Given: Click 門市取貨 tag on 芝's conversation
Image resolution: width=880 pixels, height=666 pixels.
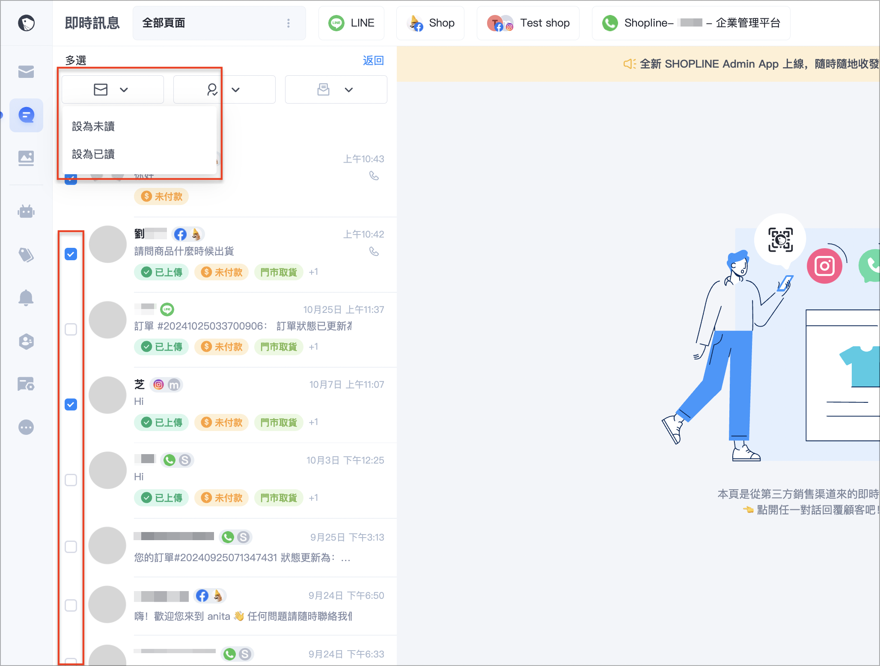Looking at the screenshot, I should point(279,422).
